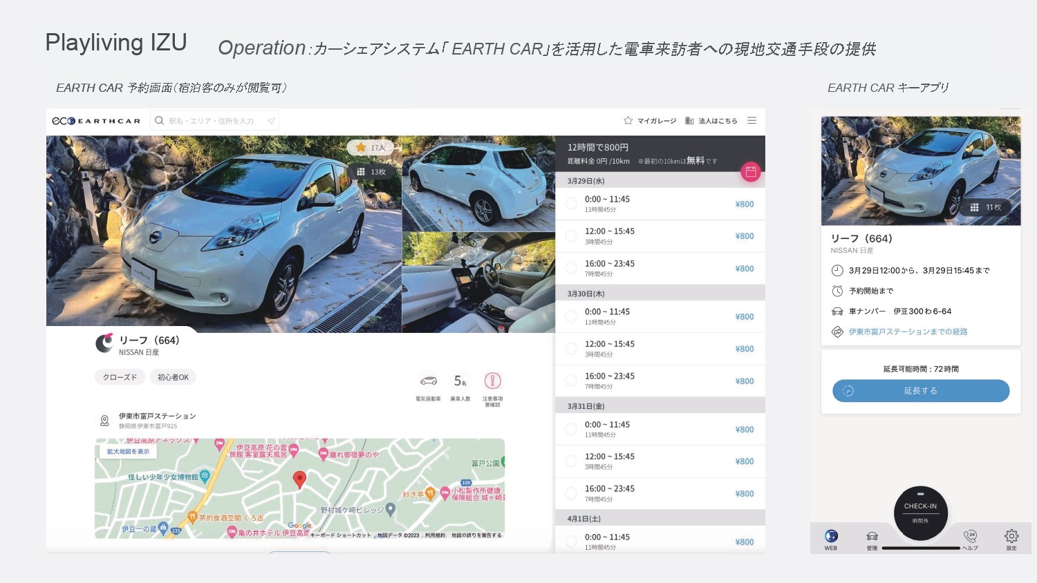This screenshot has height=583, width=1037.
Task: Click the EARTHCAR logo
Action: pyautogui.click(x=96, y=121)
